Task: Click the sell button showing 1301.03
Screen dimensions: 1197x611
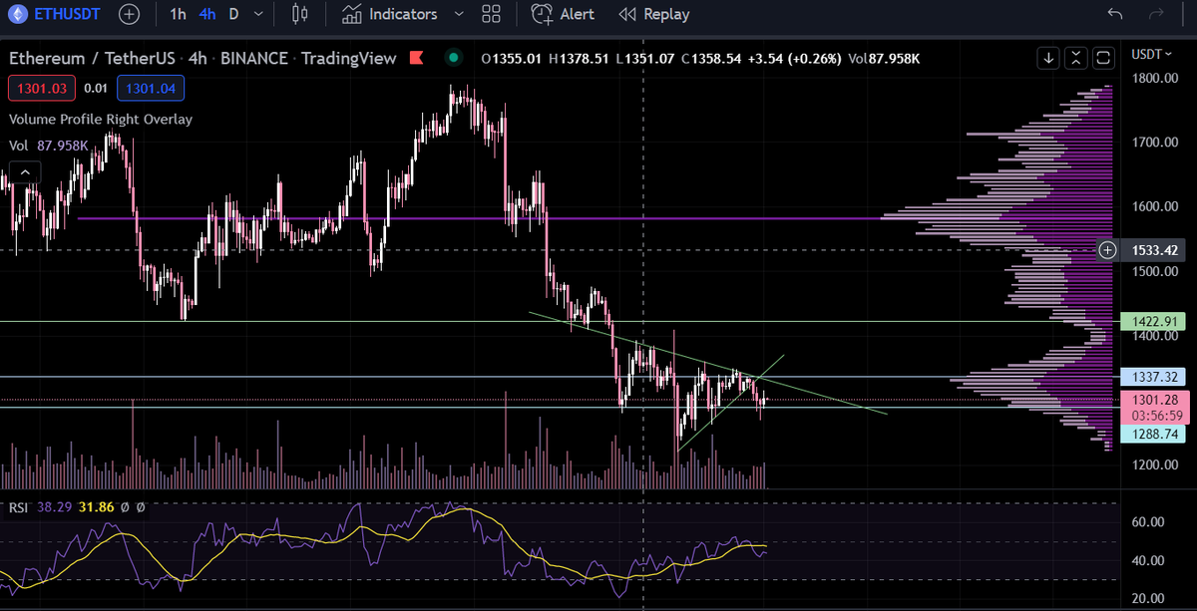Action: point(42,88)
